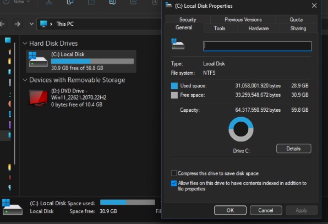
Task: Click the text 30.9 GB free of 59.8 GB
Action: [x=77, y=68]
